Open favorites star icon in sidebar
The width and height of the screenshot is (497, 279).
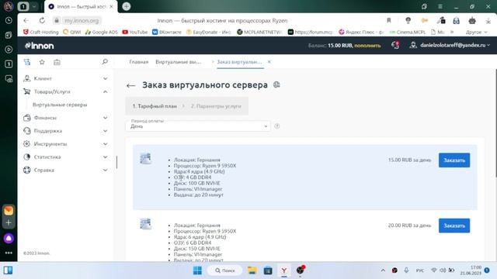42,62
